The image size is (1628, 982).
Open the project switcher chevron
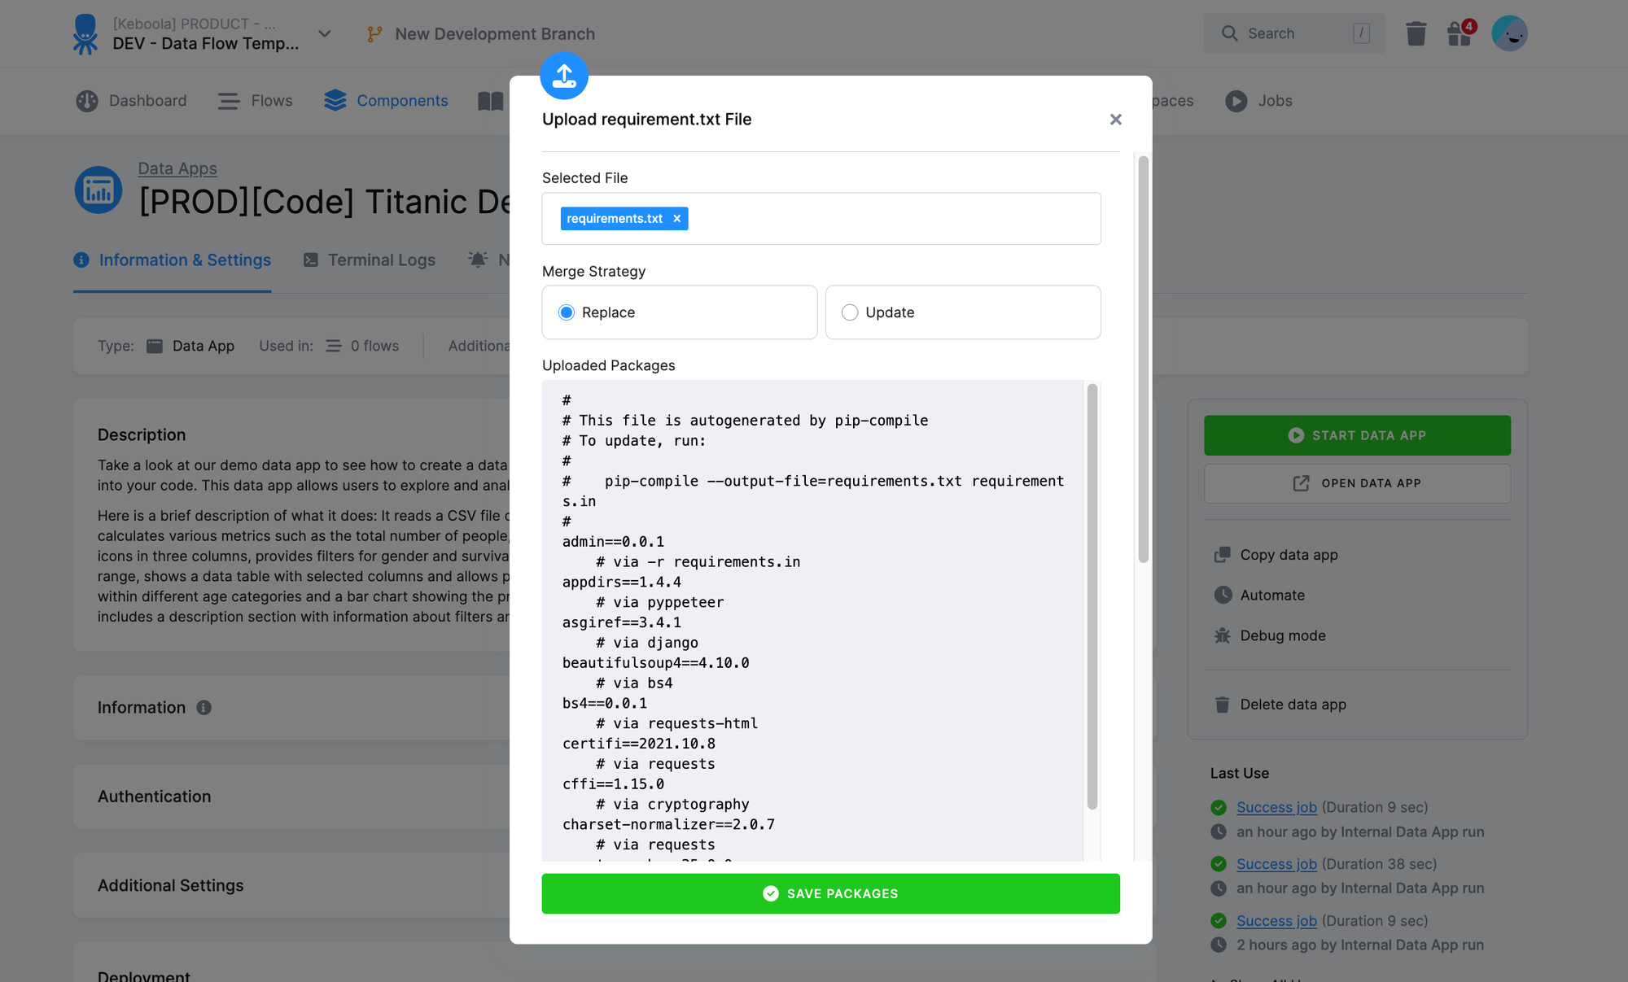(x=324, y=34)
